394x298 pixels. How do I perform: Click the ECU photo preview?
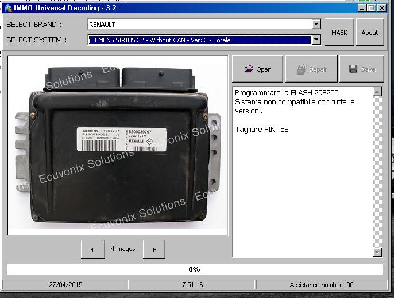point(118,146)
